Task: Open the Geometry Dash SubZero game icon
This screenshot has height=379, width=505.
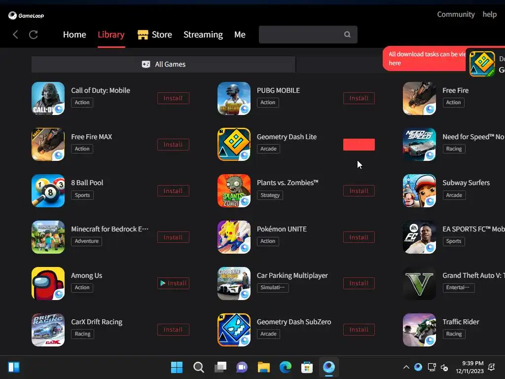Action: coord(234,330)
